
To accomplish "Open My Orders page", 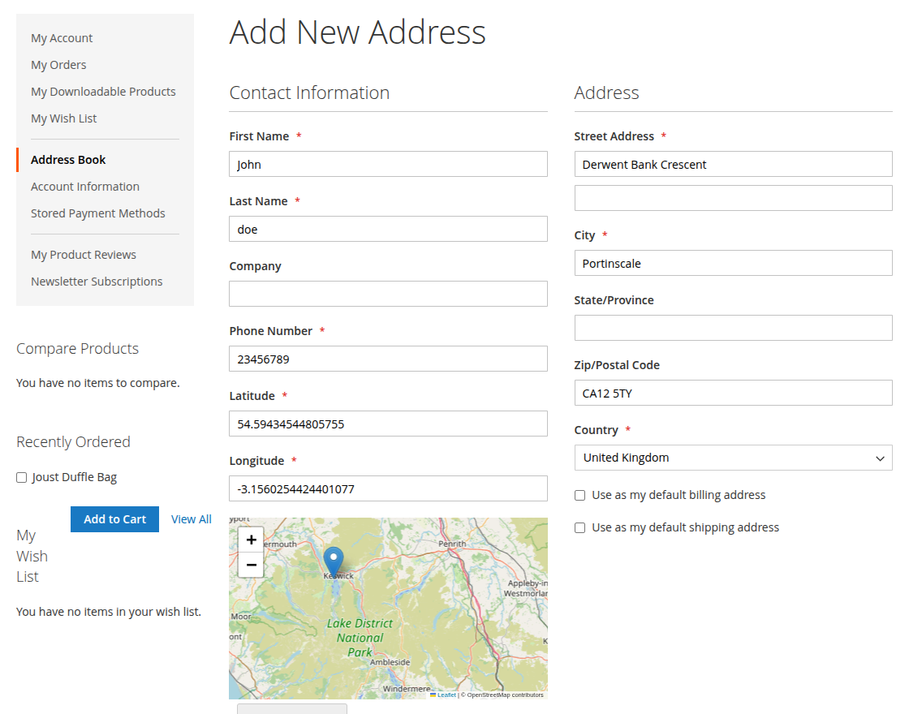I will (x=58, y=65).
